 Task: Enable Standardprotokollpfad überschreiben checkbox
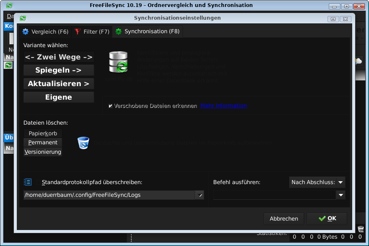click(39, 182)
